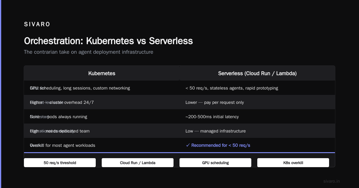Select the GPU scheduling, long sessions cell
This screenshot has width=359, height=188.
pyautogui.click(x=102, y=88)
